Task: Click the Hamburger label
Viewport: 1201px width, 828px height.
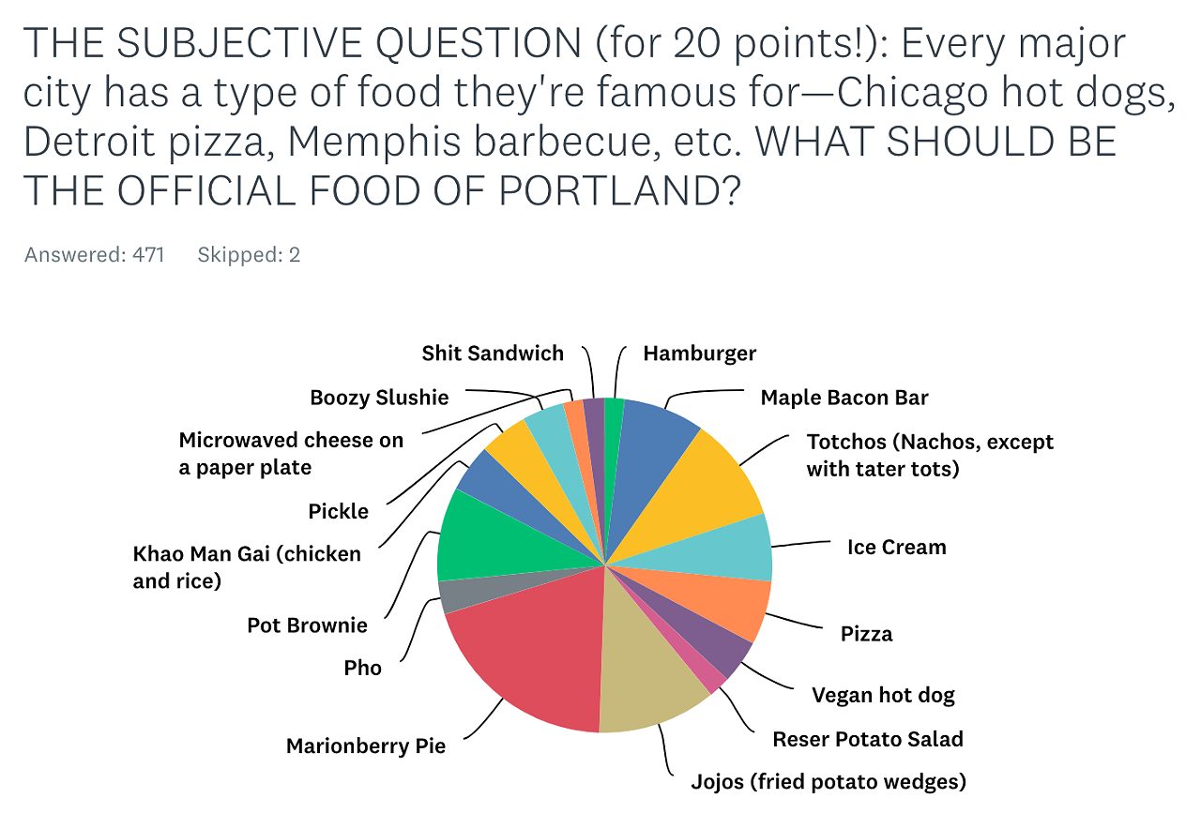Action: [x=699, y=354]
